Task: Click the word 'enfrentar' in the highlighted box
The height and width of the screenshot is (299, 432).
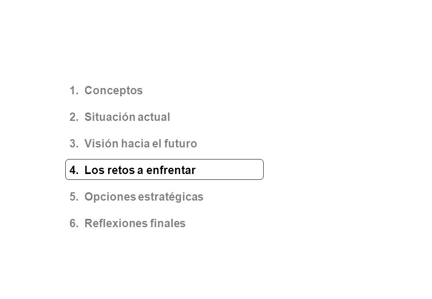Action: (x=171, y=170)
